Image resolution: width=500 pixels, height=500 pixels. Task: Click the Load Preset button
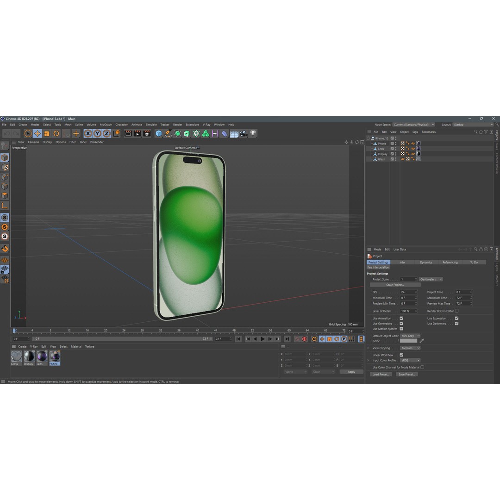click(381, 374)
